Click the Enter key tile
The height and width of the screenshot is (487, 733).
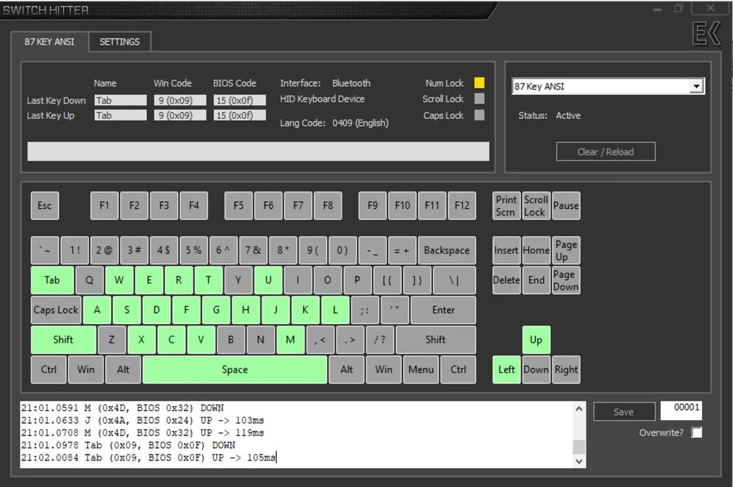coord(443,310)
